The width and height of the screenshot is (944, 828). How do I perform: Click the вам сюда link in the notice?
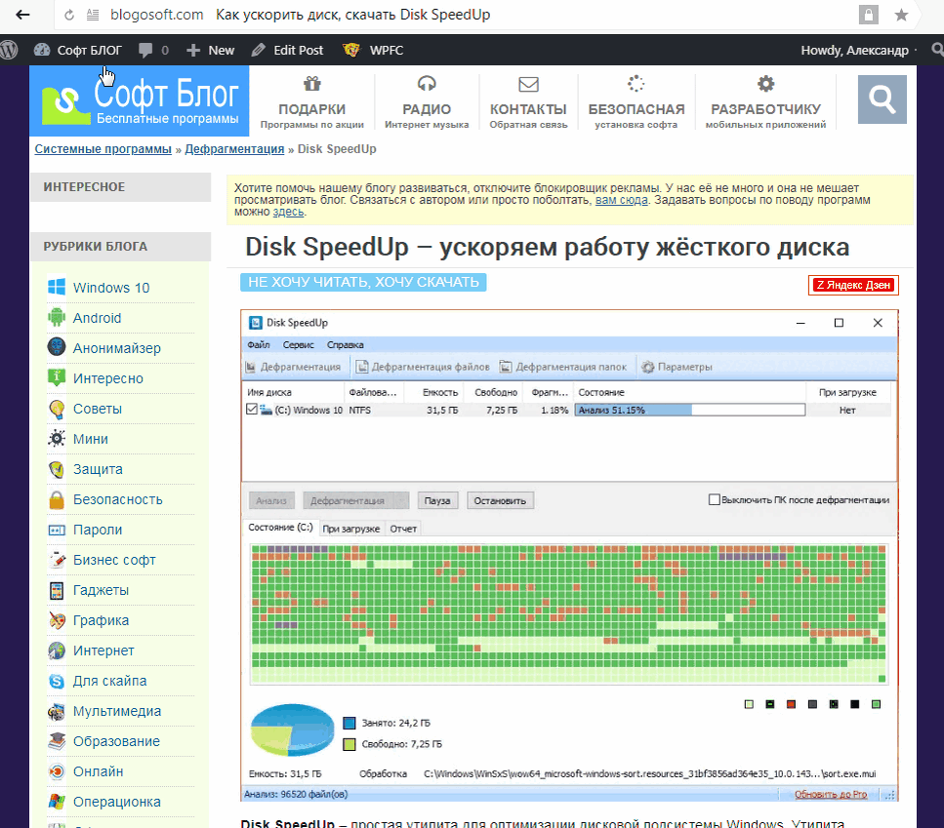pos(621,200)
